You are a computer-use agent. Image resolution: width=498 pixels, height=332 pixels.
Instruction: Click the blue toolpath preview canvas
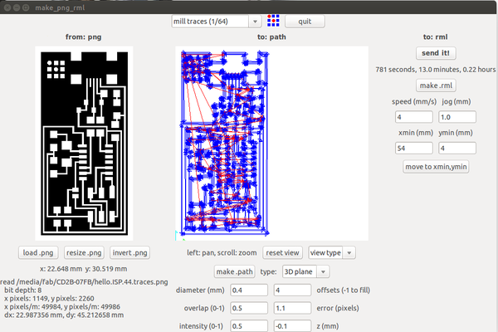point(272,144)
